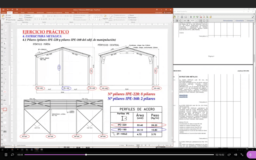Select the Acrobat hand pan tool
Screen dimensions: 256x160
(180, 21)
